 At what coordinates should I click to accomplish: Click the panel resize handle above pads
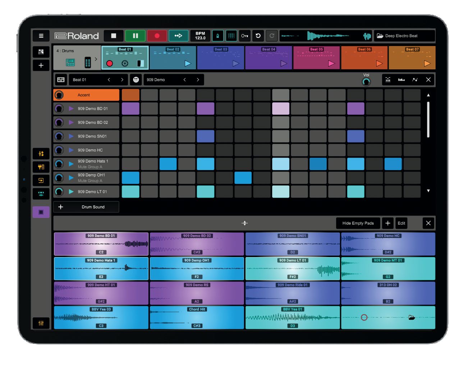point(245,223)
